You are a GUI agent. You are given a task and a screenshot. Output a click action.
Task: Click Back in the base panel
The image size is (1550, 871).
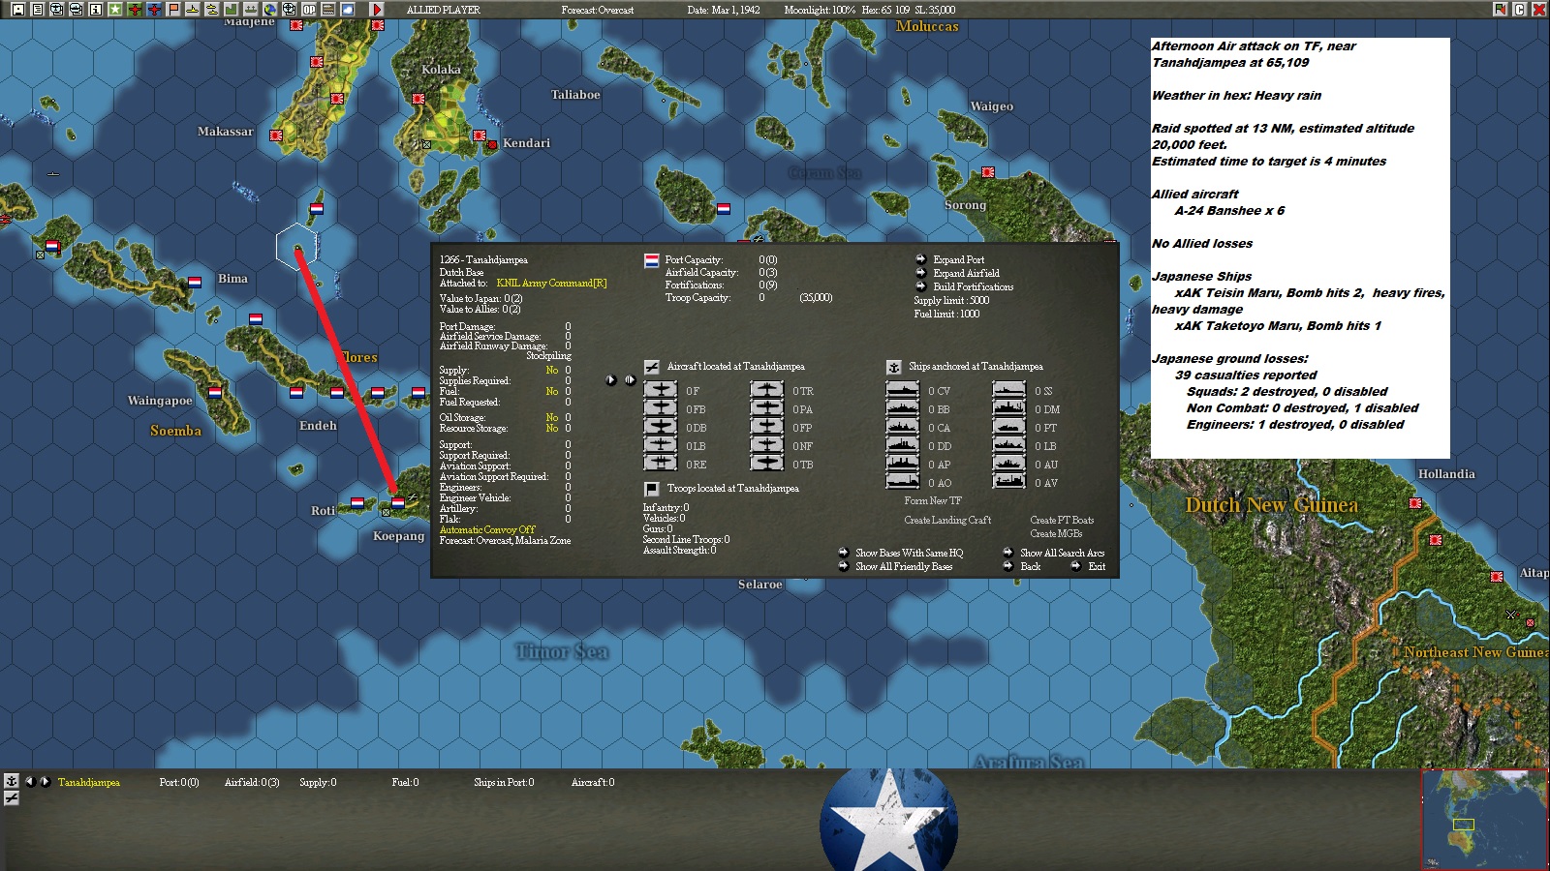pos(1023,566)
